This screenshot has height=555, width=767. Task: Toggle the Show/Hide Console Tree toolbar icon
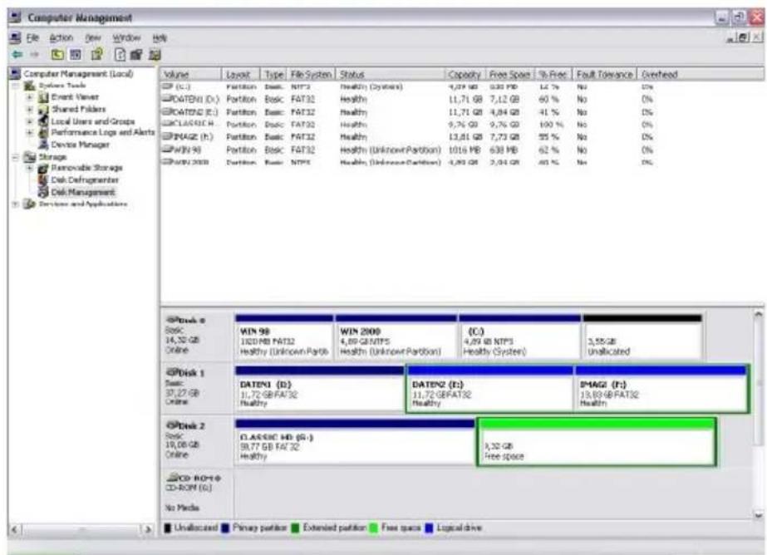coord(76,54)
